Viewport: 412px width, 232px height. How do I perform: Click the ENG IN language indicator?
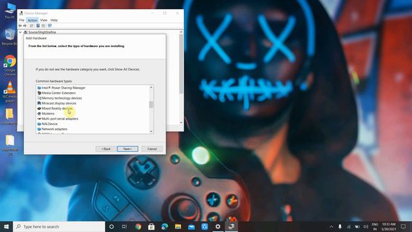pyautogui.click(x=375, y=227)
